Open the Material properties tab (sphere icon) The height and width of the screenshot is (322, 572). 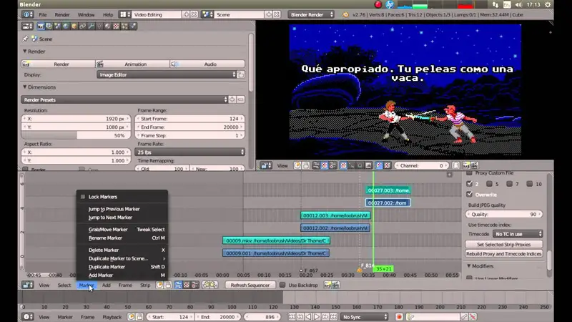108,26
